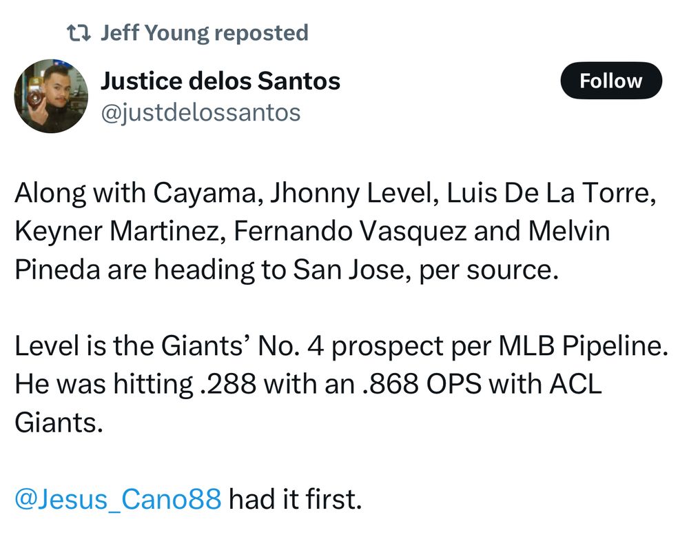Viewport: 689px width, 546px height.
Task: Click the display name Justice delos Santos
Action: [220, 81]
